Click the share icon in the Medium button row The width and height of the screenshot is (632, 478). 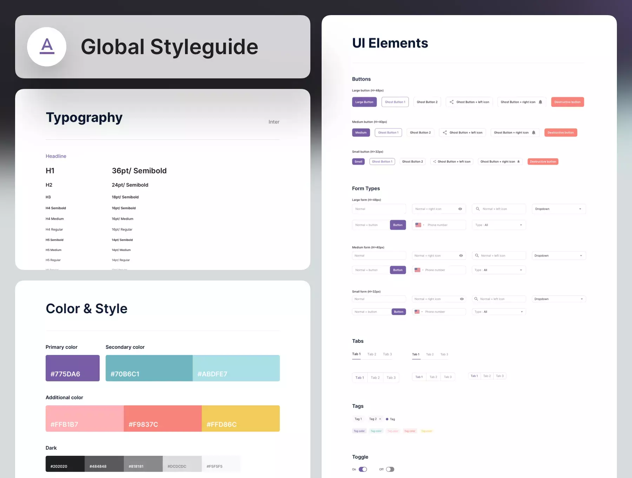tap(445, 133)
